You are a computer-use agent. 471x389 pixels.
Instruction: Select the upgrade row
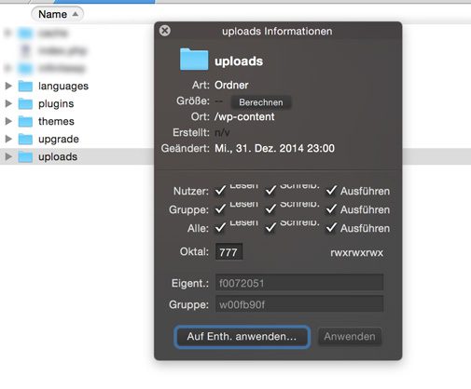coord(76,139)
